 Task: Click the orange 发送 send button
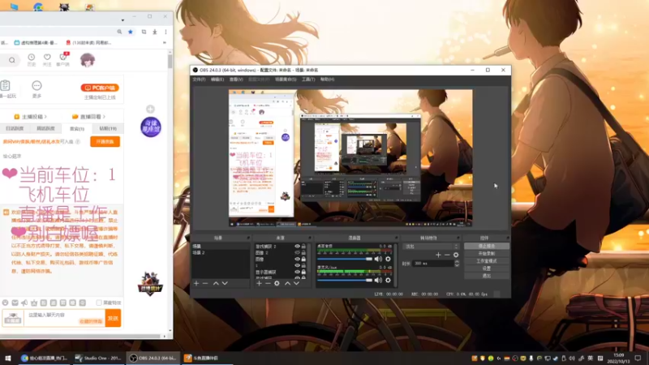(113, 318)
